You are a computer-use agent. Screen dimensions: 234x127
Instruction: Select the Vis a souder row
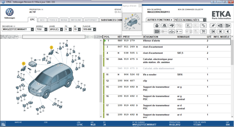pos(167,76)
